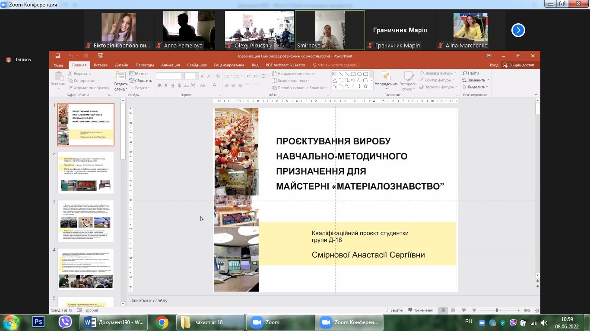Open Photoshop from the taskbar
590x331 pixels.
coord(38,322)
